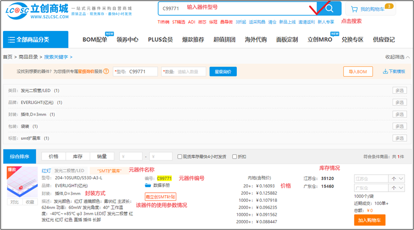This screenshot has height=230, width=414.
Task: Select the smt扩展库 tag filter
Action: [35, 138]
